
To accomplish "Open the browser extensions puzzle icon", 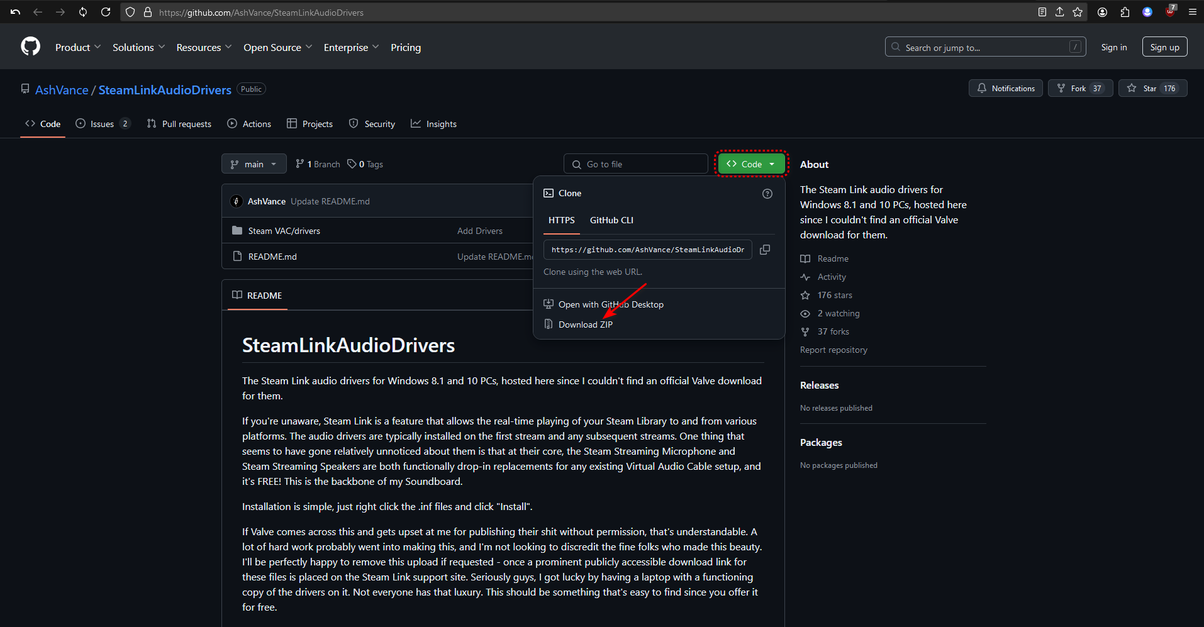I will (x=1125, y=12).
